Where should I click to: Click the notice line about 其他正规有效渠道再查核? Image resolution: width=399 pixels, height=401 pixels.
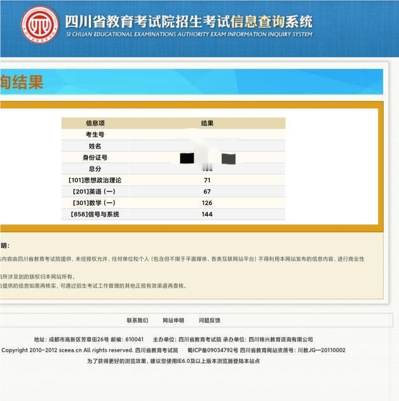pyautogui.click(x=93, y=286)
